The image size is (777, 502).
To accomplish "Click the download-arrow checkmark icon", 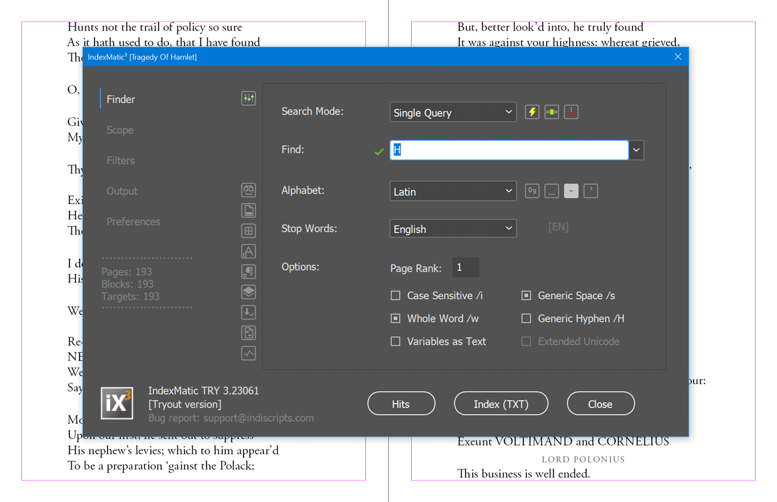I will tap(249, 312).
